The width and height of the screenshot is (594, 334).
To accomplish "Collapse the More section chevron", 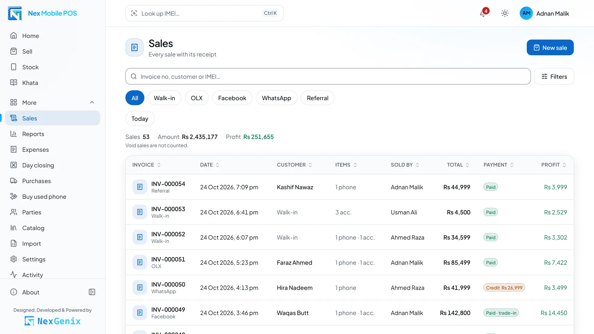I will click(92, 102).
